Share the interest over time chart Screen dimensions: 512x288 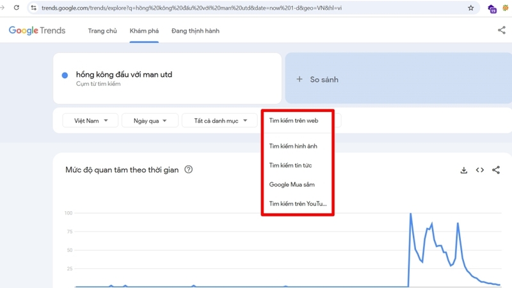coord(495,170)
